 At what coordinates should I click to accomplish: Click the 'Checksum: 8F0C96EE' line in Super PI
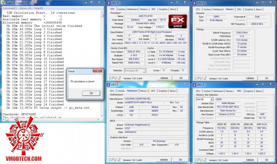point(19,114)
